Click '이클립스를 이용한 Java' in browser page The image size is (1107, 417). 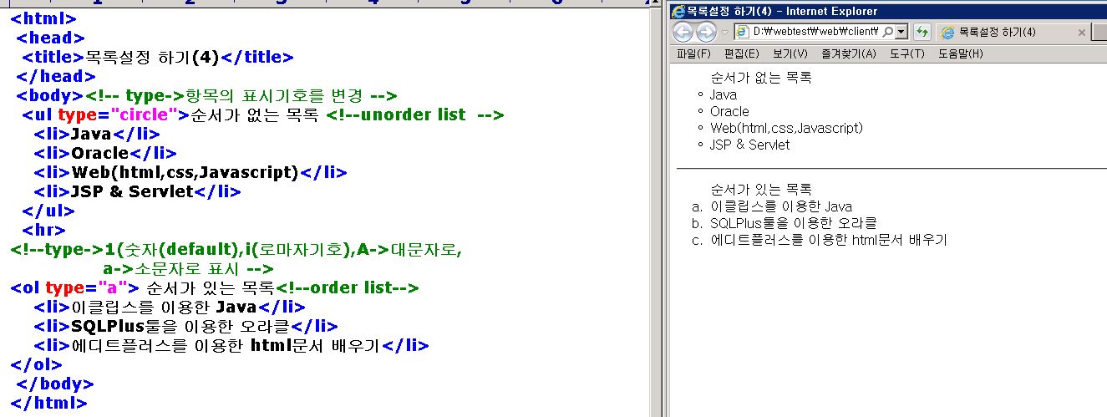(x=781, y=206)
